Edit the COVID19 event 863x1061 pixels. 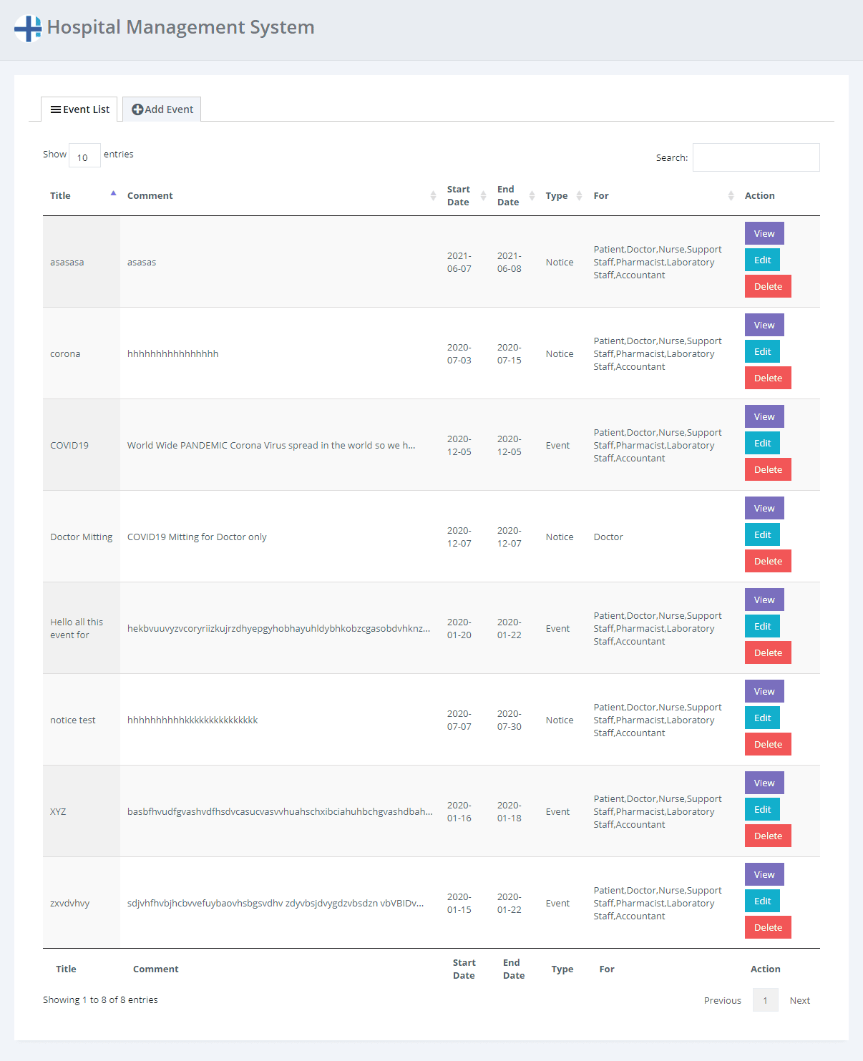point(761,443)
